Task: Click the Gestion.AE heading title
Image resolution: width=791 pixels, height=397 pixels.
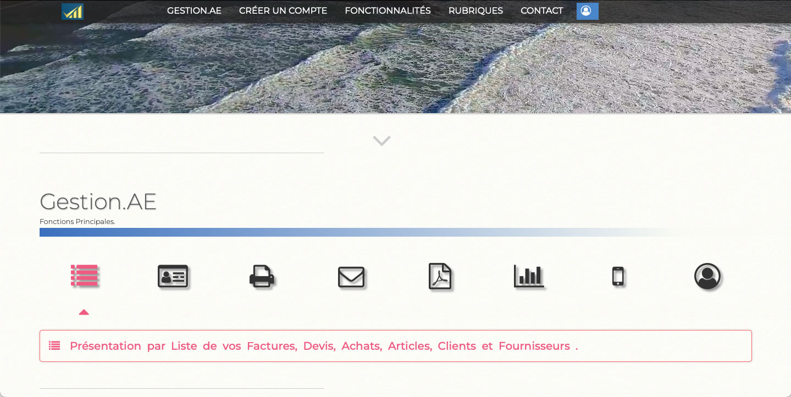Action: (98, 202)
